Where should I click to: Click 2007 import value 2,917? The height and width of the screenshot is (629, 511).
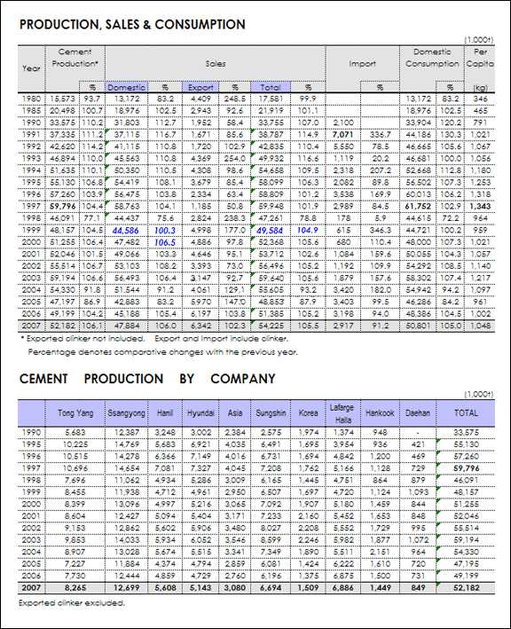pos(343,326)
